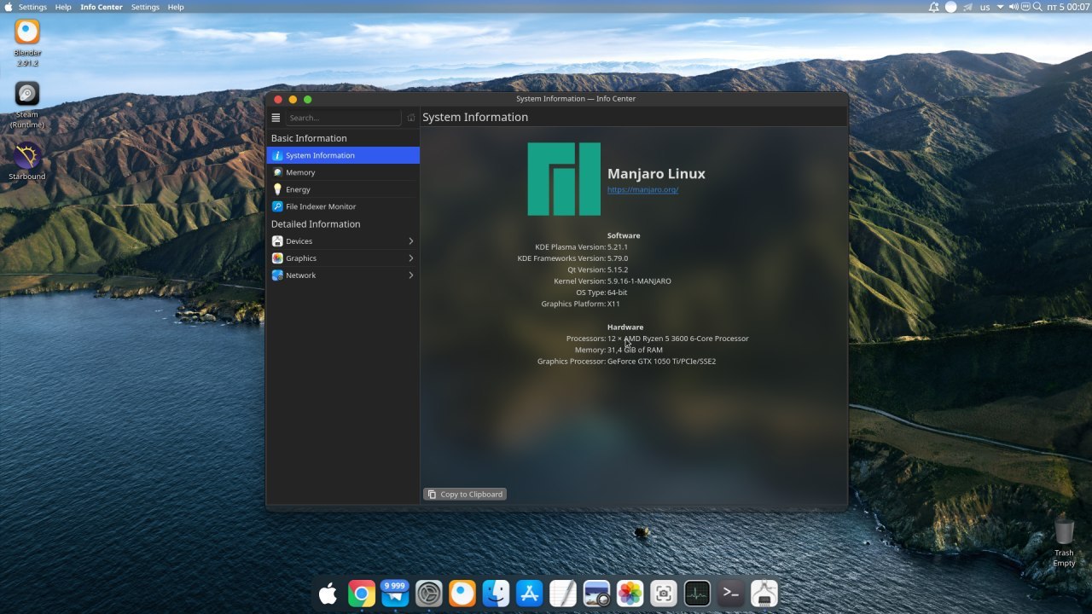Open the rightmost Help menu in the top bar
The width and height of the screenshot is (1092, 614).
[176, 7]
